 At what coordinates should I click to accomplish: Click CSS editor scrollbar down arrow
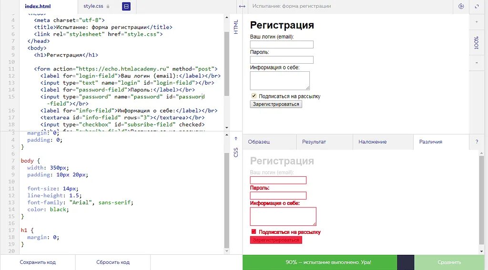point(226,251)
